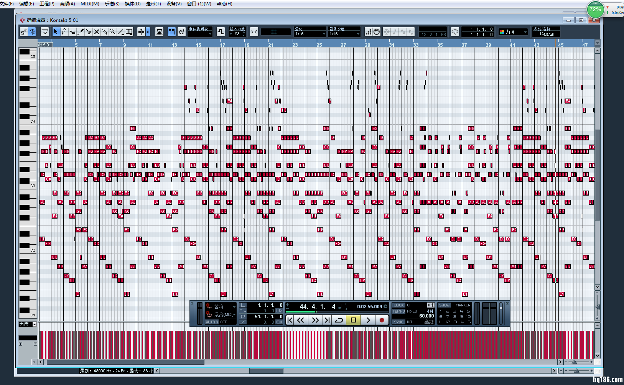
Task: Select the Glue tool
Action: click(x=104, y=32)
